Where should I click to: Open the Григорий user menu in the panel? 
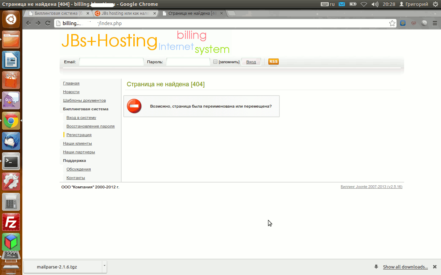[413, 4]
